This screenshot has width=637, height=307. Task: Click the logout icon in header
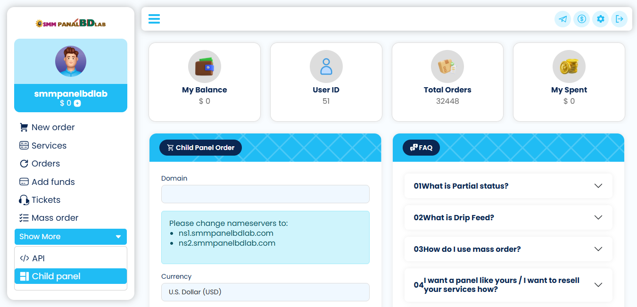pyautogui.click(x=619, y=19)
